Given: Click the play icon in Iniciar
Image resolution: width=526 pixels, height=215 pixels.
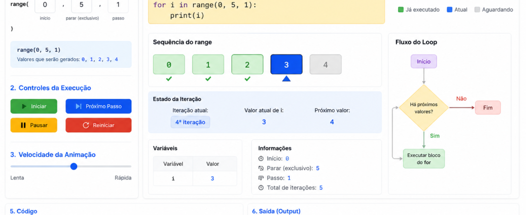Looking at the screenshot, I should click(x=24, y=107).
